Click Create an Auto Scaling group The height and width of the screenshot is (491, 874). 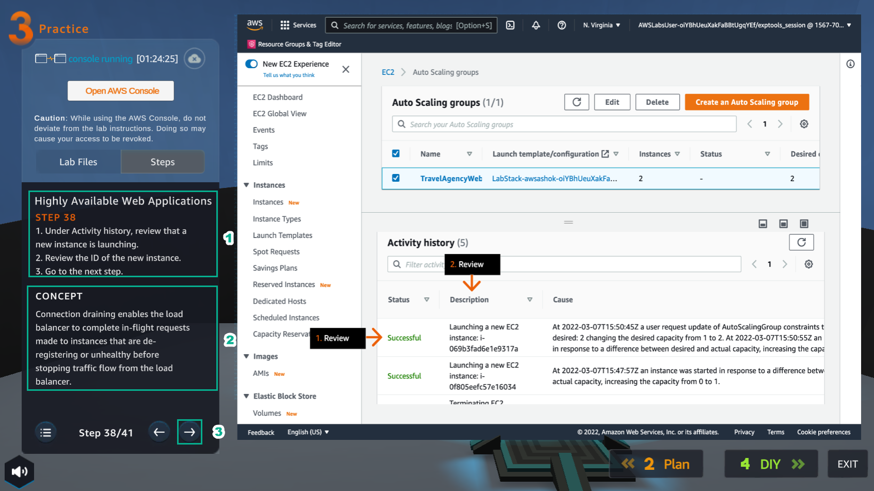tap(746, 102)
